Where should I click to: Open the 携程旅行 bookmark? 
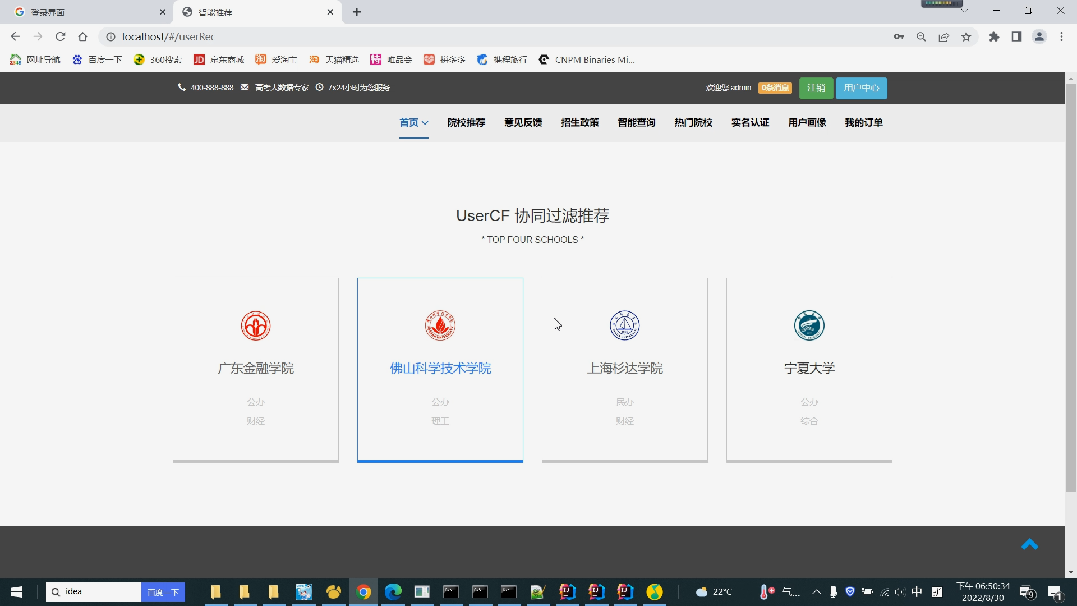[x=501, y=59]
